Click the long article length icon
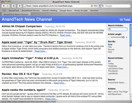 [127, 37]
